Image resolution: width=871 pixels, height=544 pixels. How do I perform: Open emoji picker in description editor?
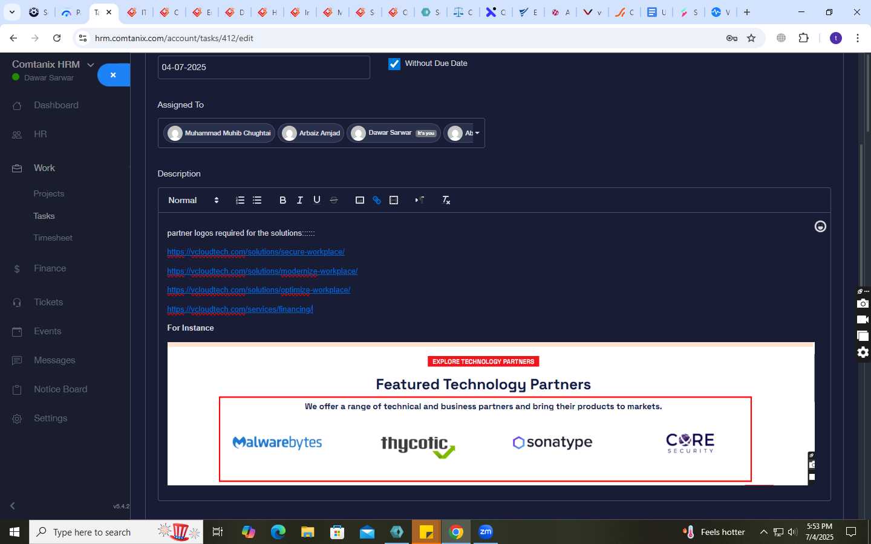coord(820,227)
